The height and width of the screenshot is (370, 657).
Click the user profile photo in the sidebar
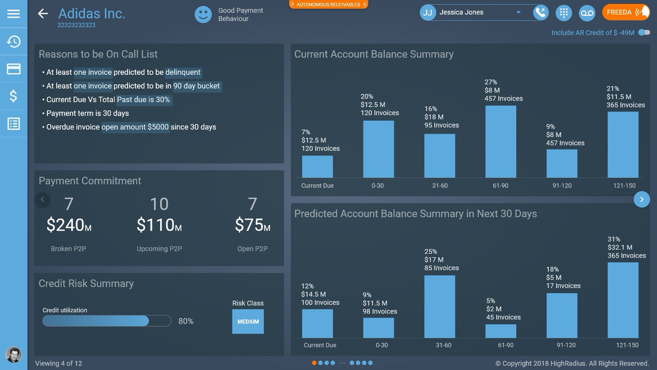point(14,355)
